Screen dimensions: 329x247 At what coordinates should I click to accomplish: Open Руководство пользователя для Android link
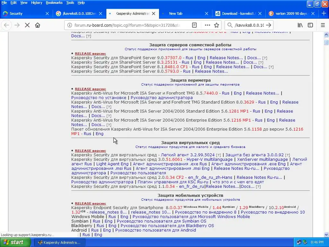(156, 230)
